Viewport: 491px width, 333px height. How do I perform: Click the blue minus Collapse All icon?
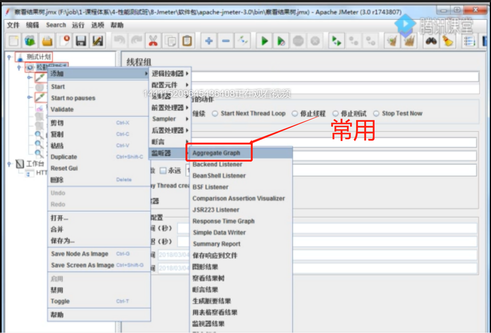[226, 41]
